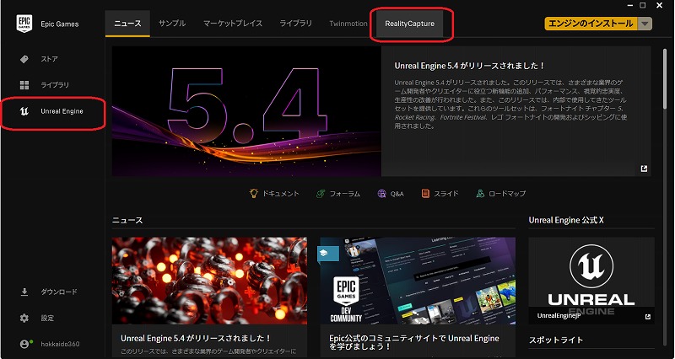675x359 pixels.
Task: Click the スライド slides icon
Action: pos(425,194)
